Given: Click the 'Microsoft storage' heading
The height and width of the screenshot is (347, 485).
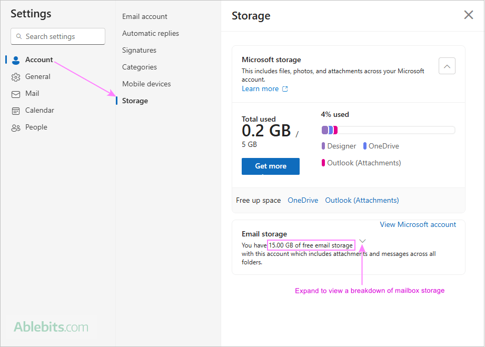Looking at the screenshot, I should tap(271, 60).
